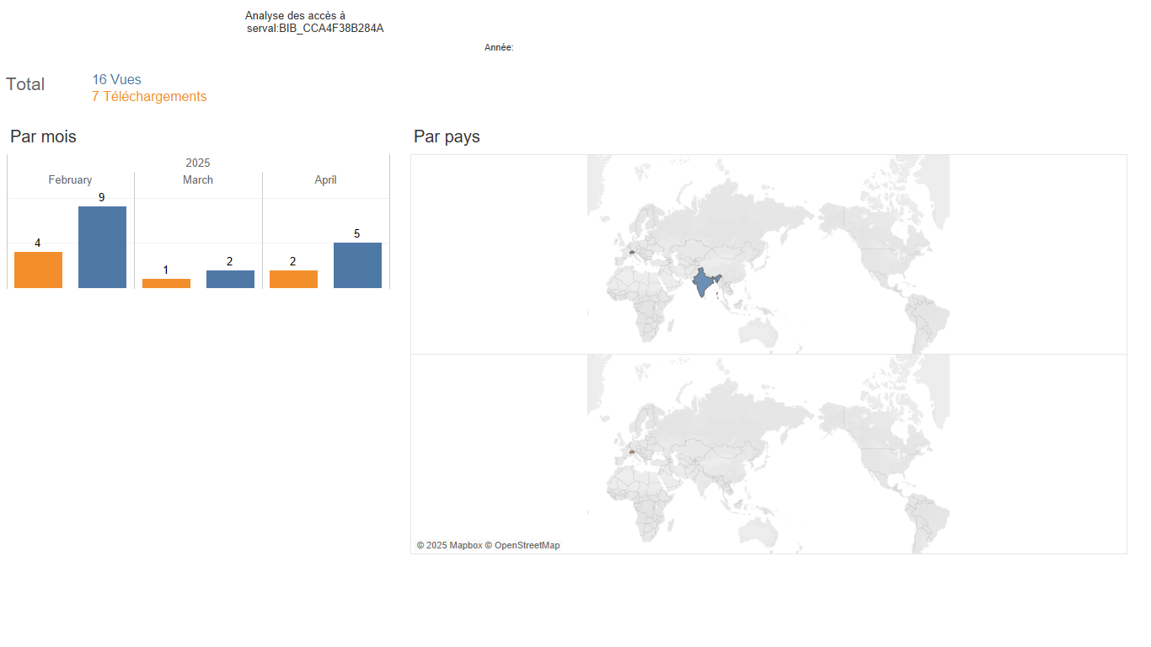
Task: Click the orange April bar labeled 2
Action: click(293, 279)
